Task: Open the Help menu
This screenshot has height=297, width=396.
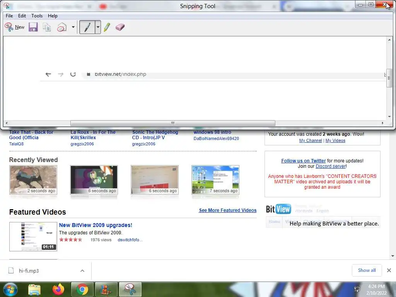Action: point(53,15)
